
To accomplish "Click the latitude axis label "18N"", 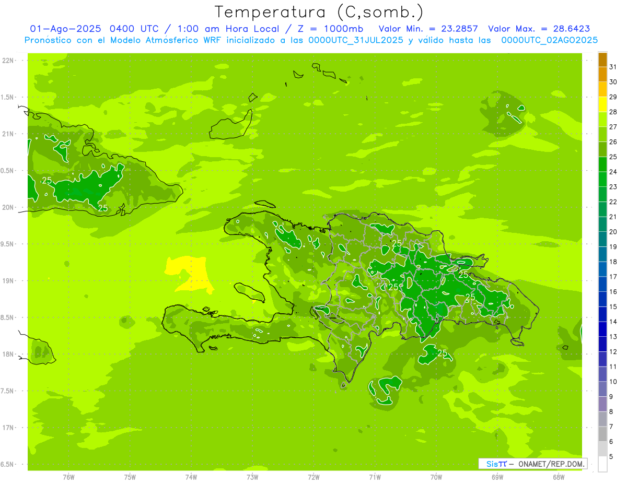I will (x=9, y=355).
